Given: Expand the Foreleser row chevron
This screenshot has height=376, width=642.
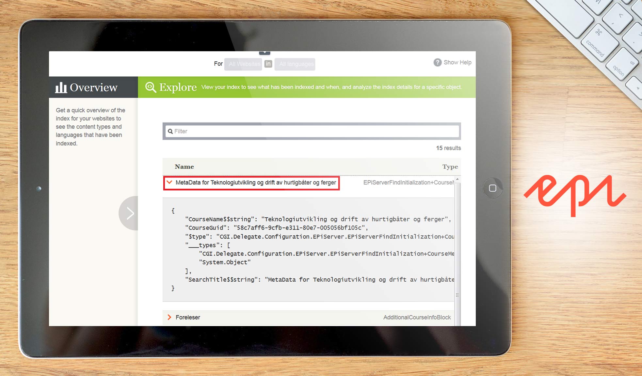Looking at the screenshot, I should point(169,317).
